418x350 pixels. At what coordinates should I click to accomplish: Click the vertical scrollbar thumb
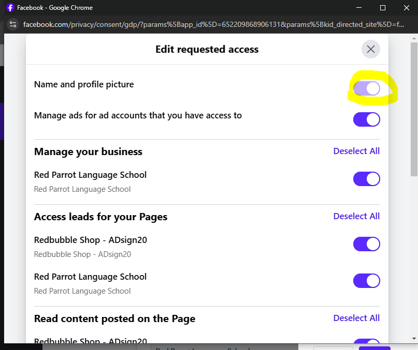click(414, 109)
